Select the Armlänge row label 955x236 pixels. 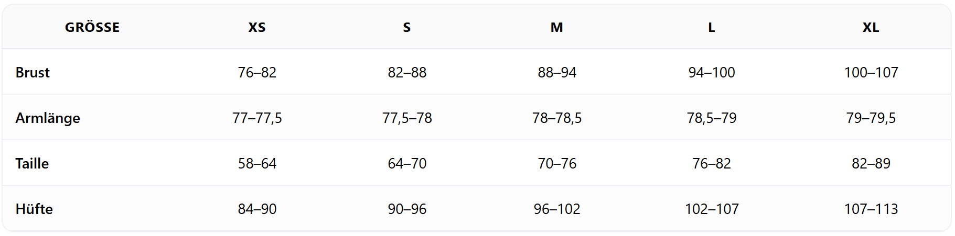pos(48,118)
